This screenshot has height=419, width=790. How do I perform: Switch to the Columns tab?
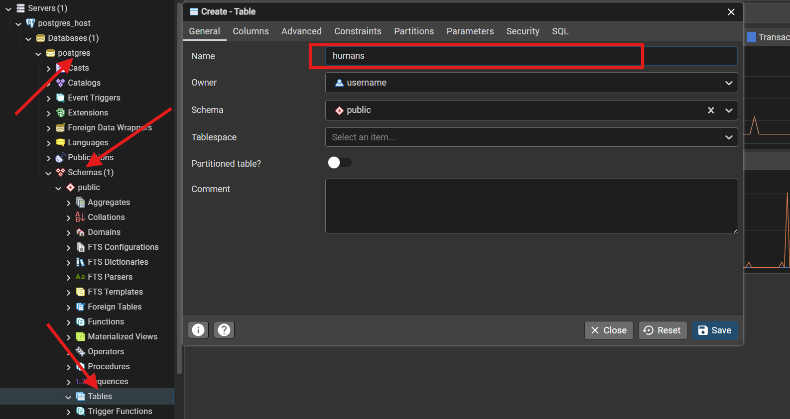251,31
